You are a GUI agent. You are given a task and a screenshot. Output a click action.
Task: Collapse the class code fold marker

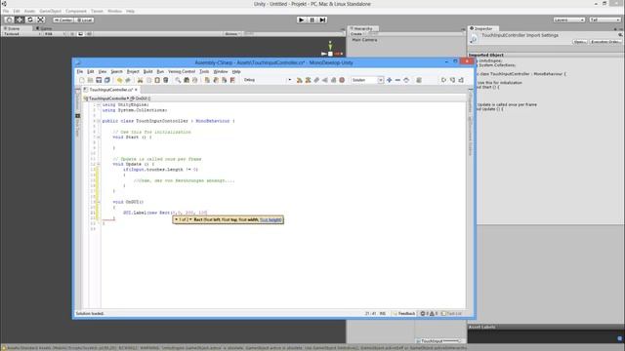tap(99, 121)
